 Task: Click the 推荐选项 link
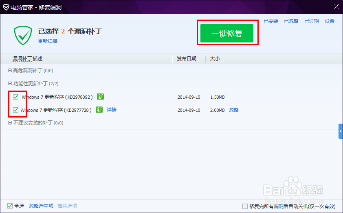67,206
